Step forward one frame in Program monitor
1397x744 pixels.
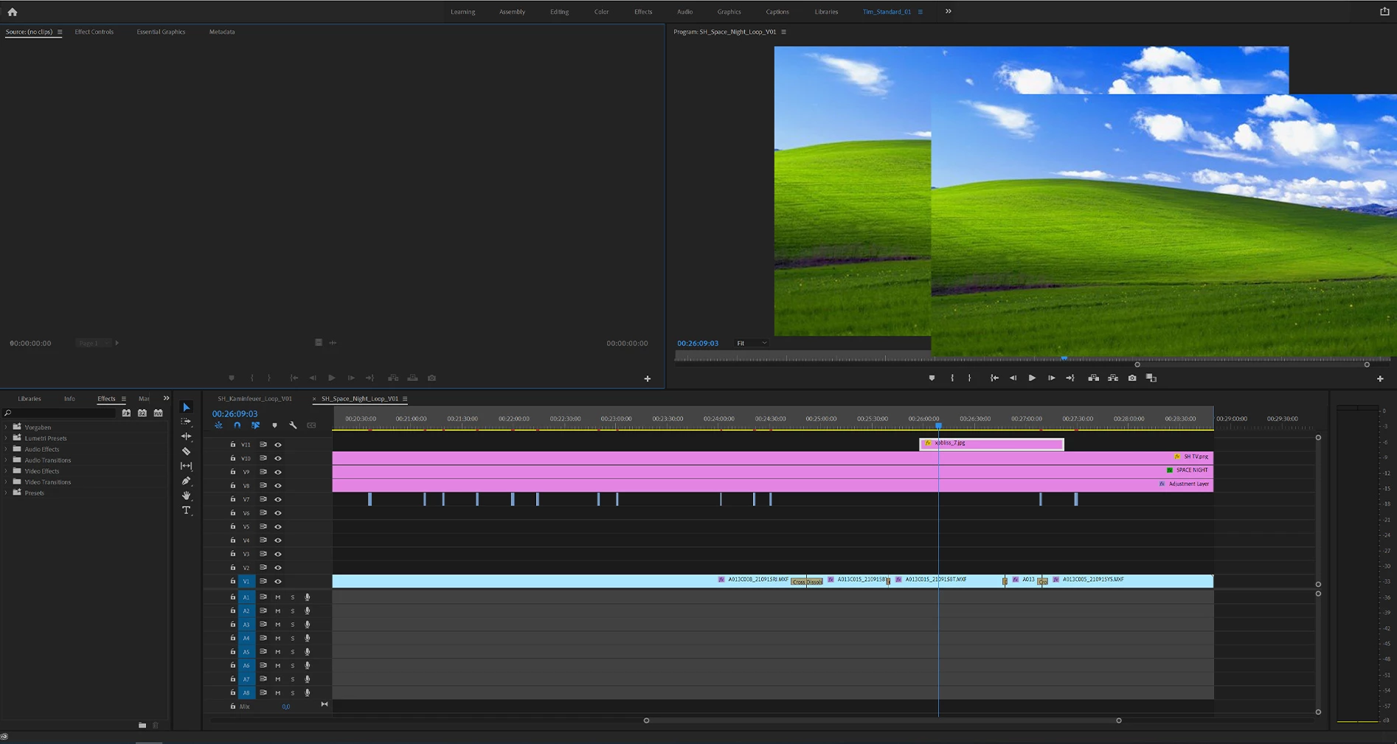click(x=1051, y=378)
